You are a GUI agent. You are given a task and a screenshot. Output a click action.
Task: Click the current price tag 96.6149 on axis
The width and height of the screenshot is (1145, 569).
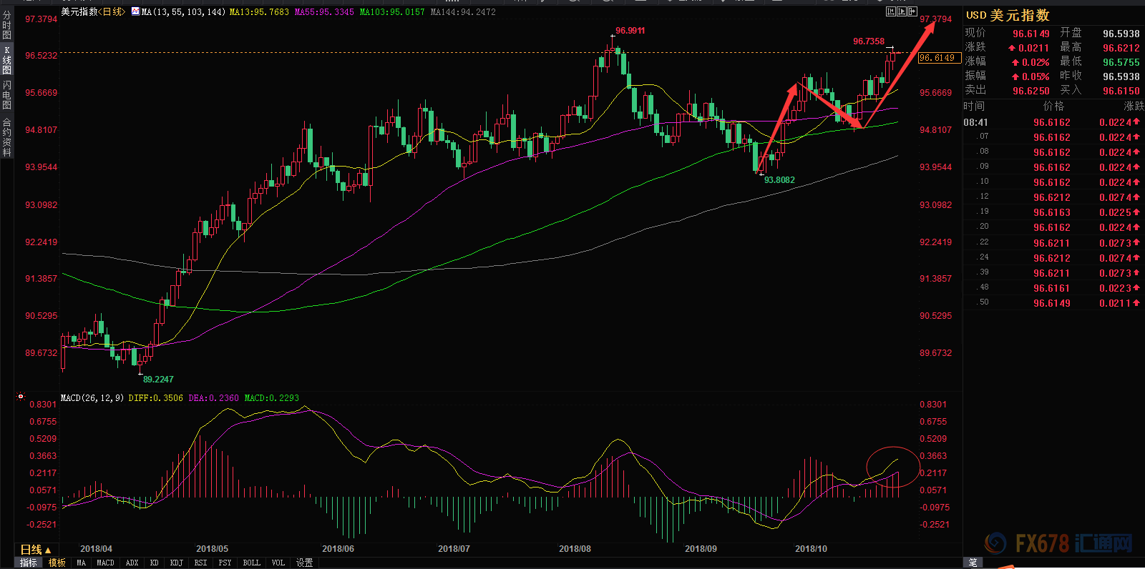point(939,58)
